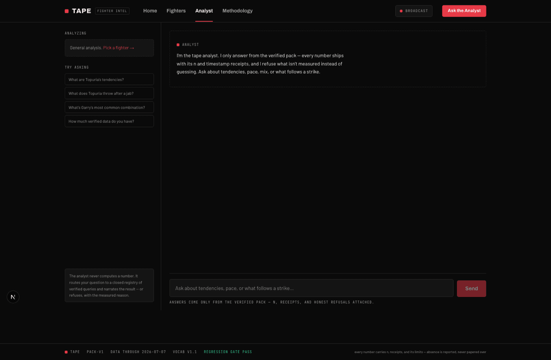Select the Analyst nav tab
Viewport: 551px width, 360px height.
[204, 11]
